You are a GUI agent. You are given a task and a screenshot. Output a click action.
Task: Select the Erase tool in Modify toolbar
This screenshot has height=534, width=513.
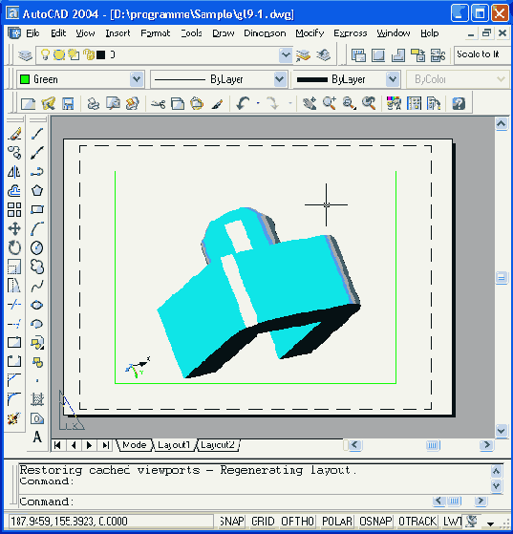[x=14, y=134]
